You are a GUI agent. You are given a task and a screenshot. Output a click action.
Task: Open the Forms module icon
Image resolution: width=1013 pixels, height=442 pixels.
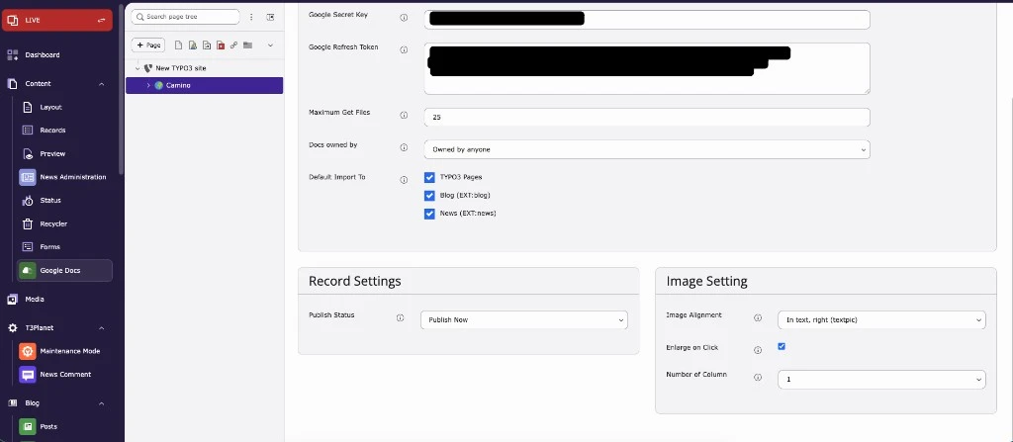pos(28,247)
